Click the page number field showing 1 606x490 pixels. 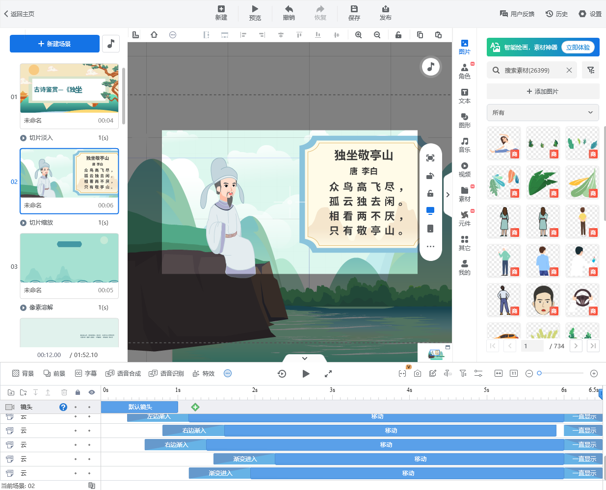tap(532, 346)
